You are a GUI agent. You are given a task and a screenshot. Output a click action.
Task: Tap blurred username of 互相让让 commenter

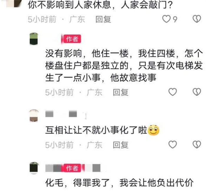tap(66, 114)
